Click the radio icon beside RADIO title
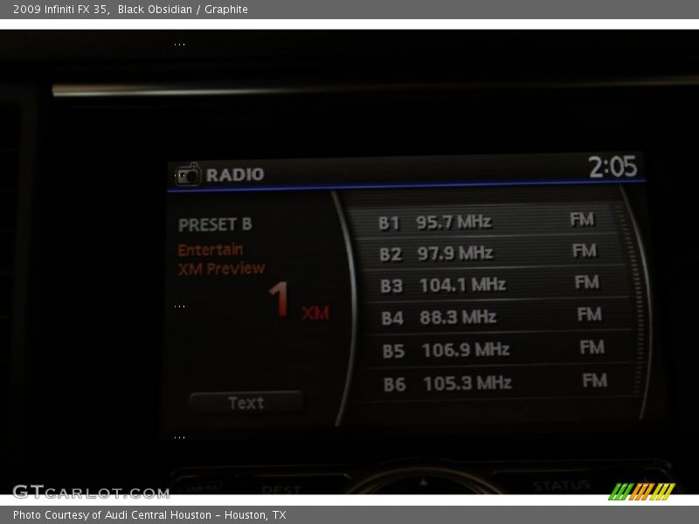699x524 pixels. (188, 174)
